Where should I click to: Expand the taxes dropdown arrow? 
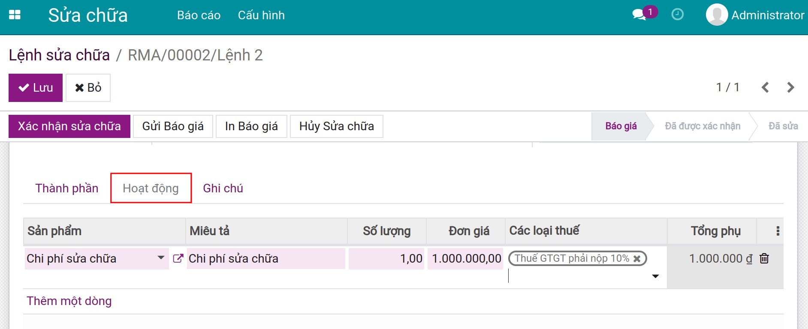(655, 276)
